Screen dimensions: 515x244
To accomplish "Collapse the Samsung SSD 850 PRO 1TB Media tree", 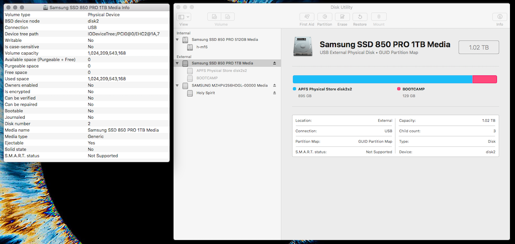I will click(x=178, y=63).
